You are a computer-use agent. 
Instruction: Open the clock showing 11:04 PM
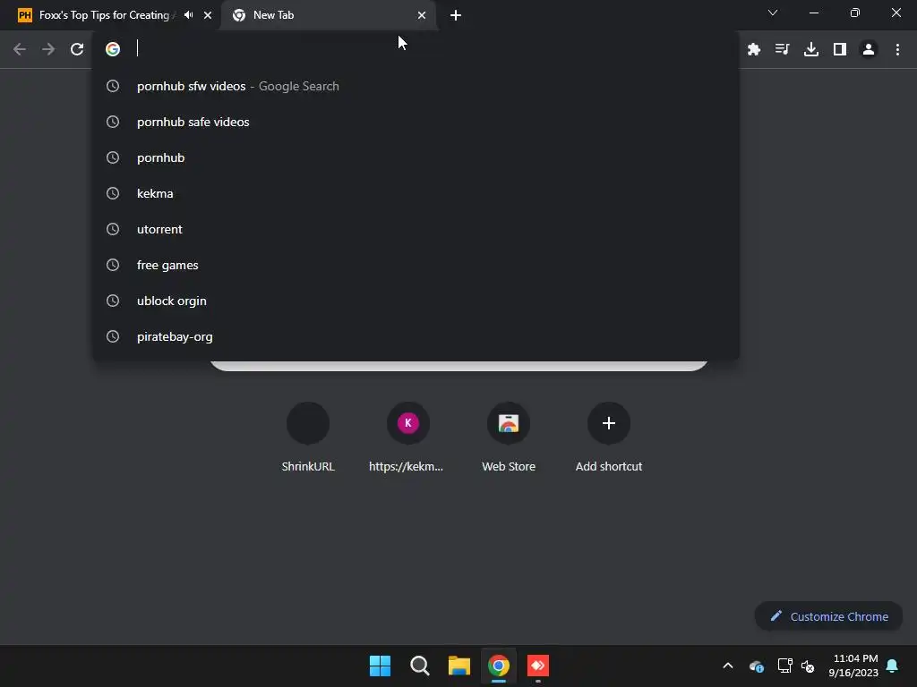coord(853,666)
